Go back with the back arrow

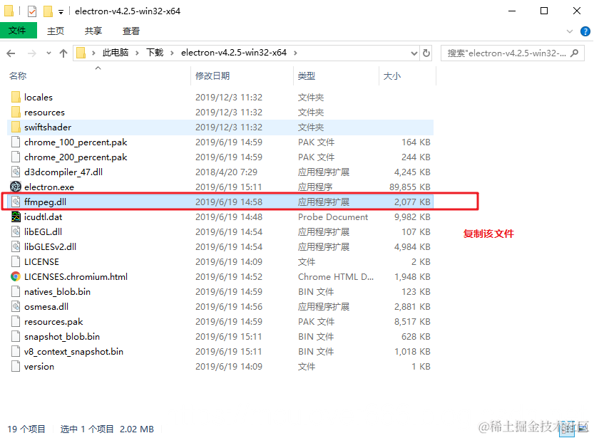[11, 53]
